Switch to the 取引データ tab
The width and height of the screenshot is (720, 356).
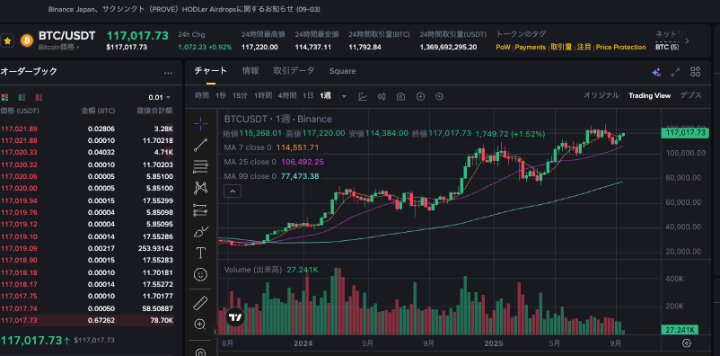[x=294, y=71]
